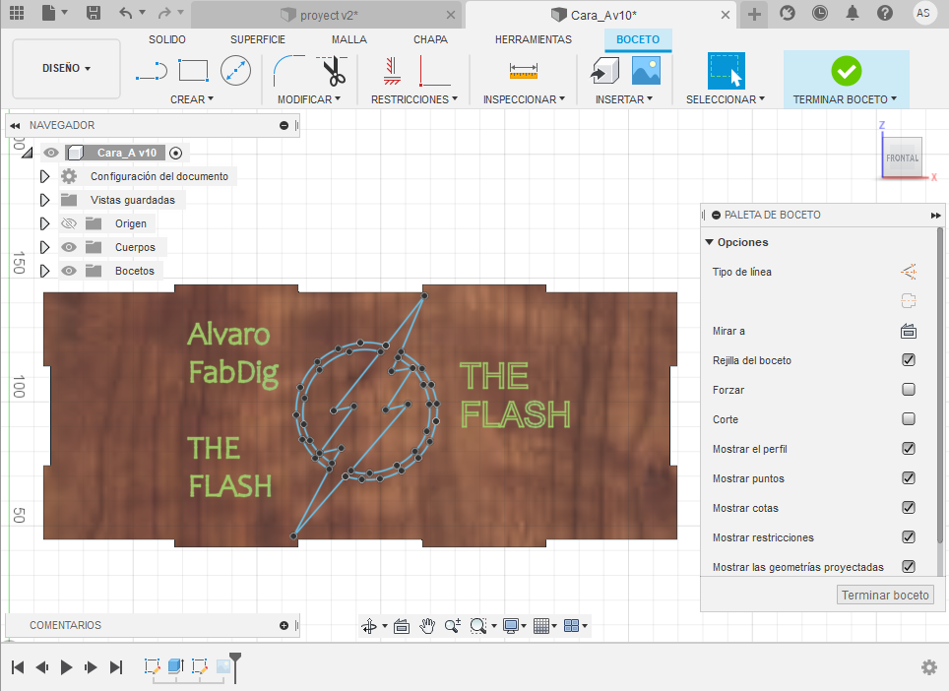Apply Perpendicular constraint icon
This screenshot has height=691, width=949.
click(434, 71)
